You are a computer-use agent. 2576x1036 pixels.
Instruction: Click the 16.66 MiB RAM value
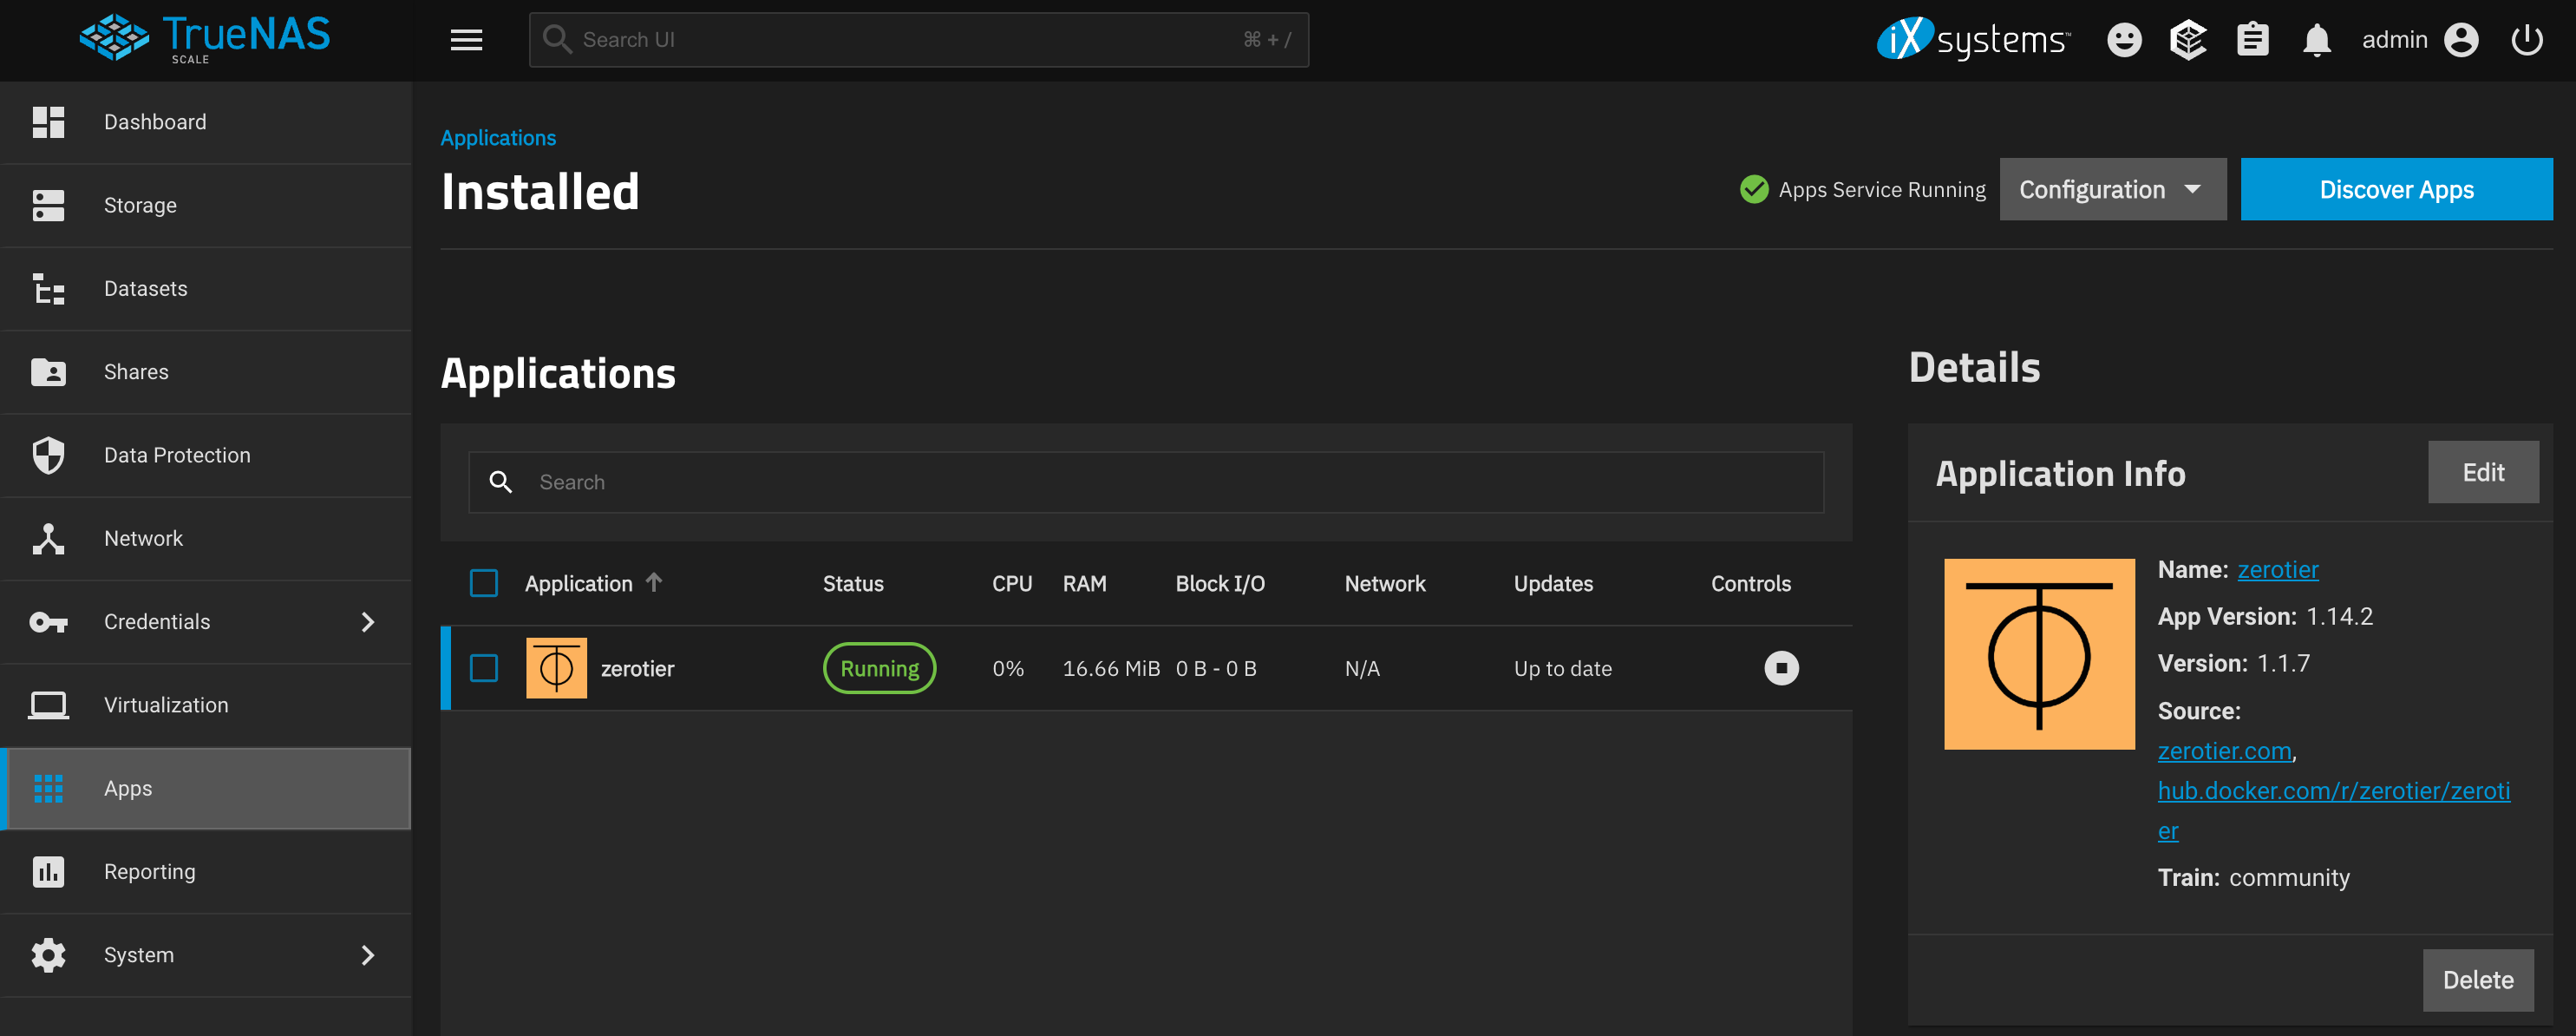point(1111,668)
